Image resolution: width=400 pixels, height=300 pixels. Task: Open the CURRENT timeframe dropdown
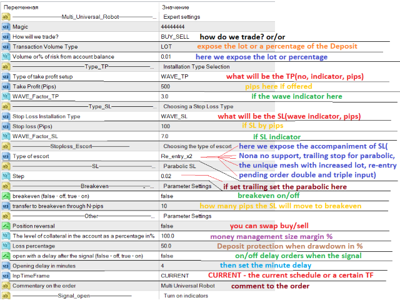pyautogui.click(x=175, y=276)
